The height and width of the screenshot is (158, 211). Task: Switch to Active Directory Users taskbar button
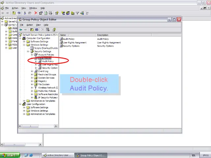click(58, 155)
